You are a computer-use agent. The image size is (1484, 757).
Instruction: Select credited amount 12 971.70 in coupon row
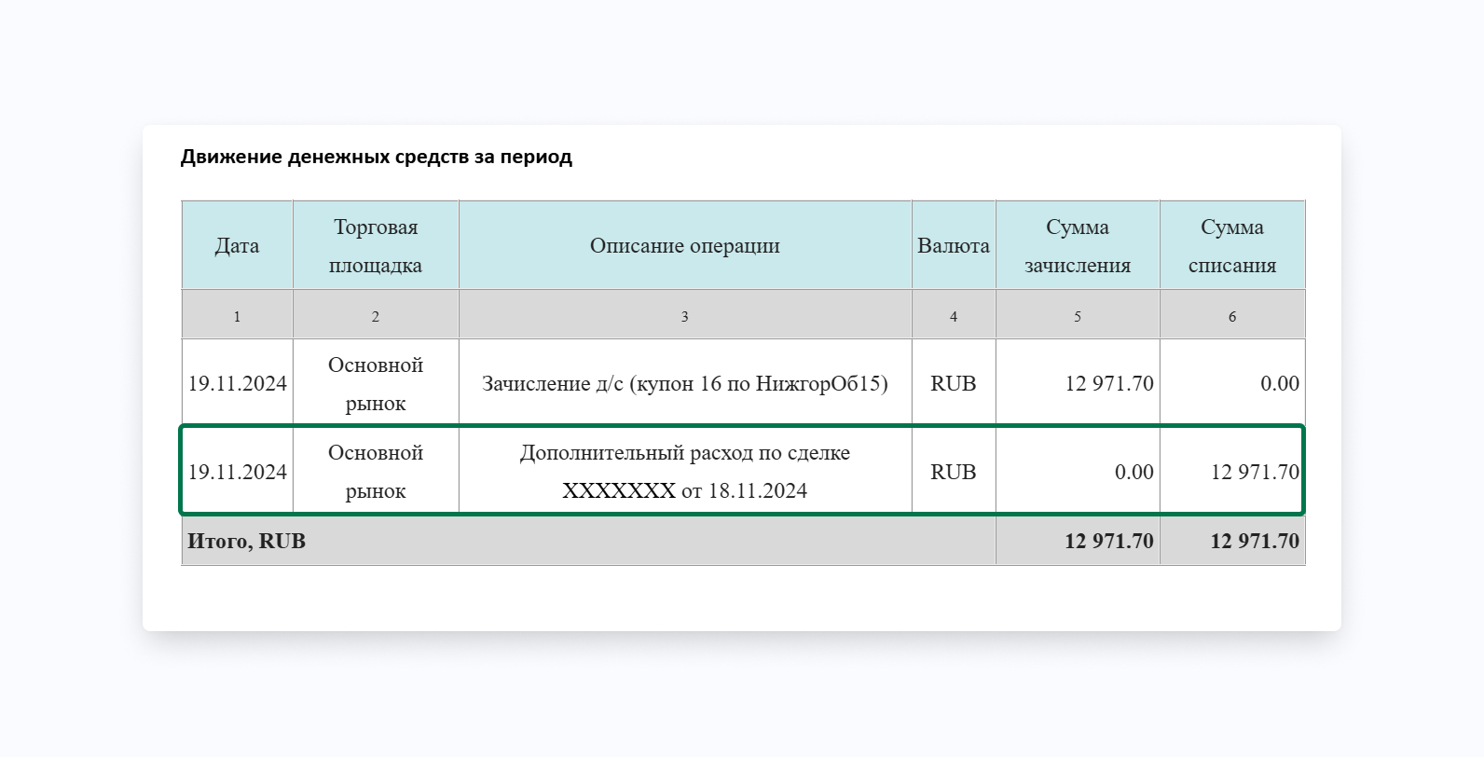pos(1109,383)
